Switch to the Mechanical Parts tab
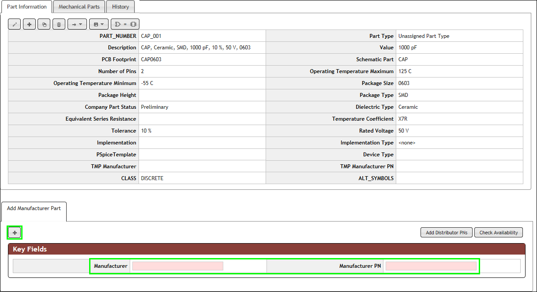The height and width of the screenshot is (292, 537). (x=79, y=7)
